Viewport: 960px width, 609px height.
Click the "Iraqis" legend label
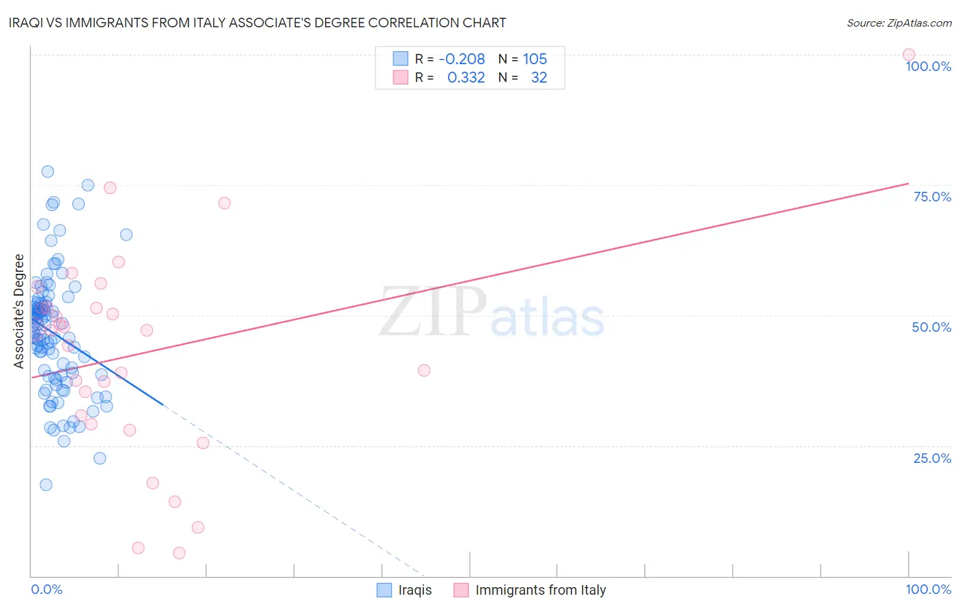[415, 590]
